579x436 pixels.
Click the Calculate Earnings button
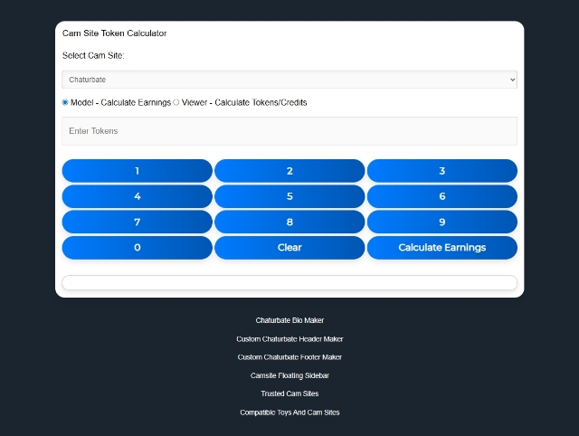[x=441, y=247]
